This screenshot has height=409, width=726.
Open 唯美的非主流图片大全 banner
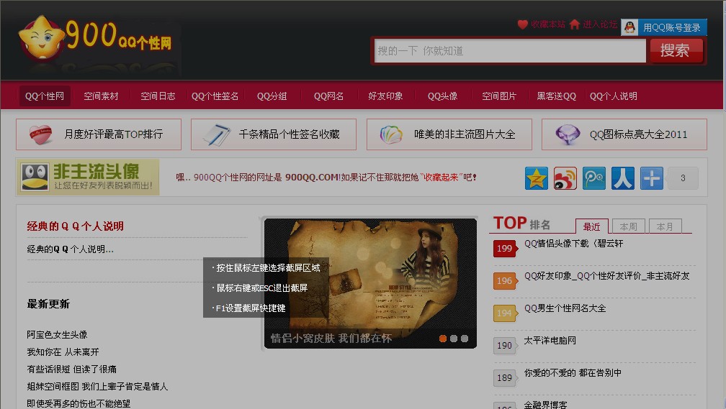coord(449,134)
